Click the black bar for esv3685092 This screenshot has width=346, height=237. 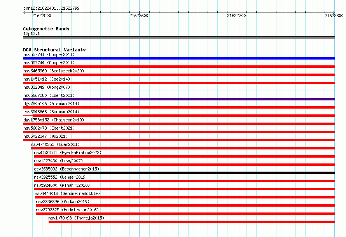click(185, 173)
